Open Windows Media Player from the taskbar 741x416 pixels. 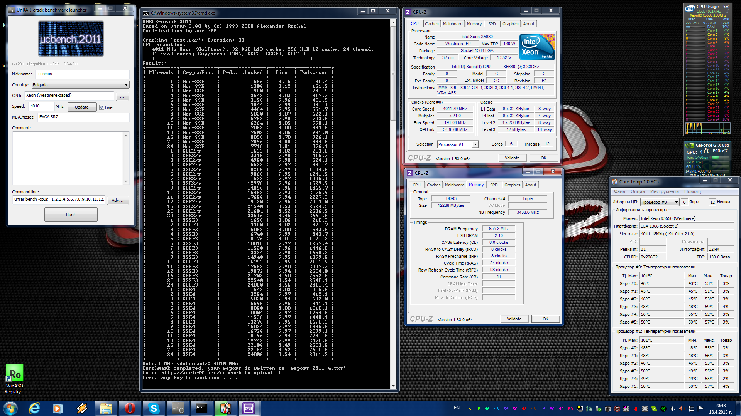click(58, 408)
